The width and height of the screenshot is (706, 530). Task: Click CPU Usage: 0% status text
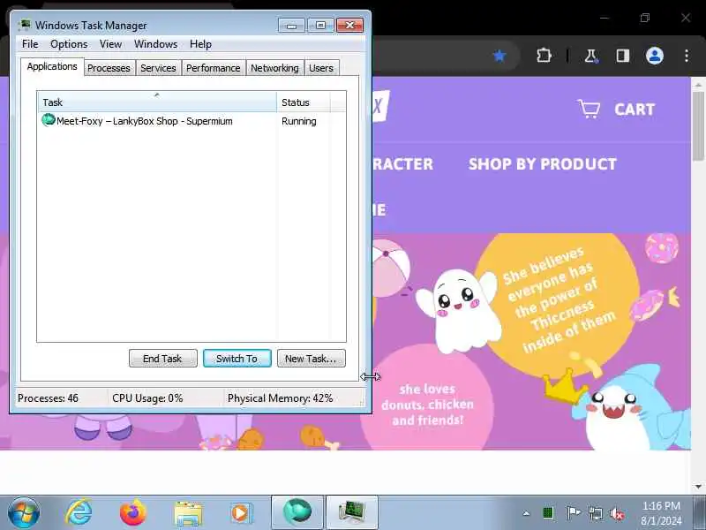147,398
